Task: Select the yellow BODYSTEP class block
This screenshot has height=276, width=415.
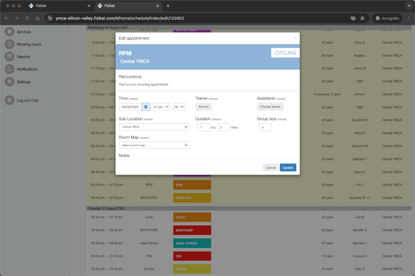Action: (x=192, y=198)
